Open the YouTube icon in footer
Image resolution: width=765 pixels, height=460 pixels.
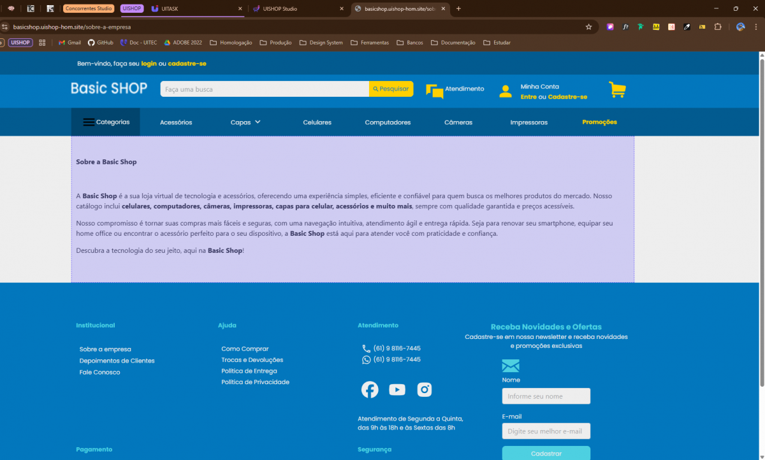(397, 389)
